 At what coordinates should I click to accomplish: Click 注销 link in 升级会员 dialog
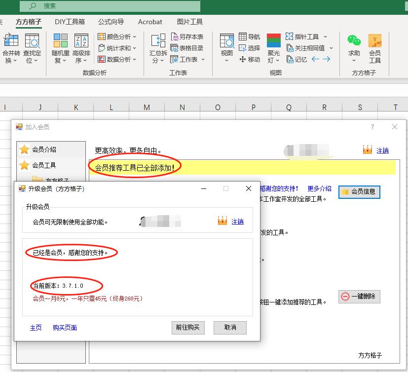pyautogui.click(x=238, y=222)
